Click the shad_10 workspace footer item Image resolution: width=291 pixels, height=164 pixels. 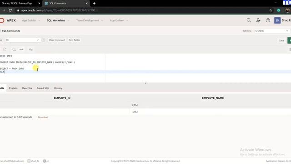(x=33, y=161)
